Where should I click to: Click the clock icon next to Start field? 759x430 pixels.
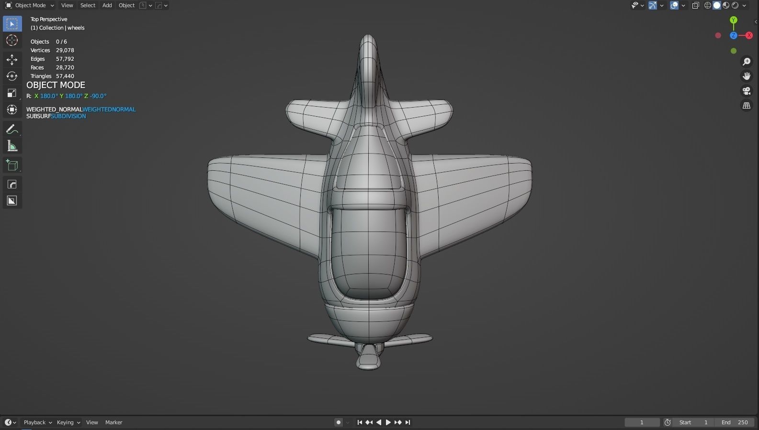tap(668, 422)
